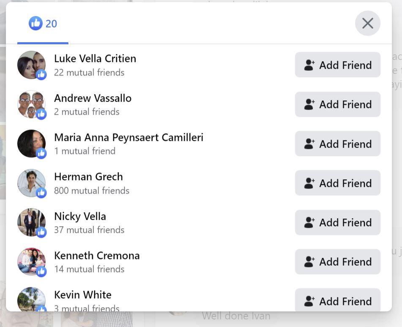
Task: Close the reactions dialog
Action: point(367,23)
